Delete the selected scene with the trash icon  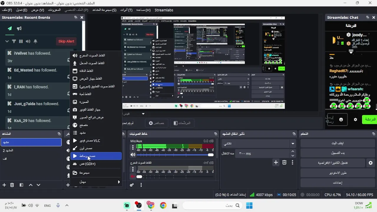click(x=12, y=185)
